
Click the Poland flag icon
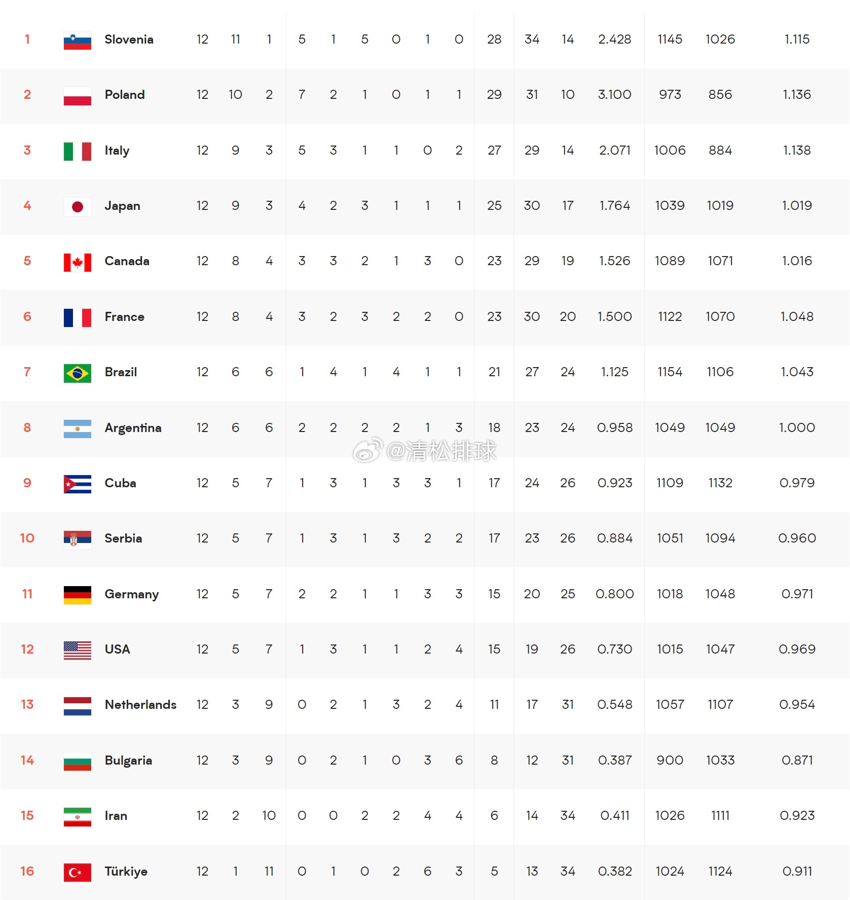[x=78, y=95]
